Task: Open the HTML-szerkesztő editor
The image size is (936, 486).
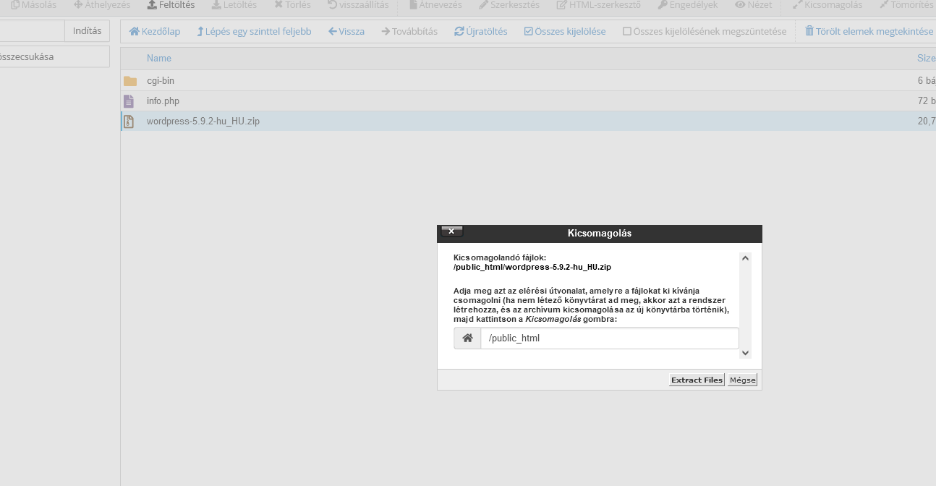Action: [599, 5]
